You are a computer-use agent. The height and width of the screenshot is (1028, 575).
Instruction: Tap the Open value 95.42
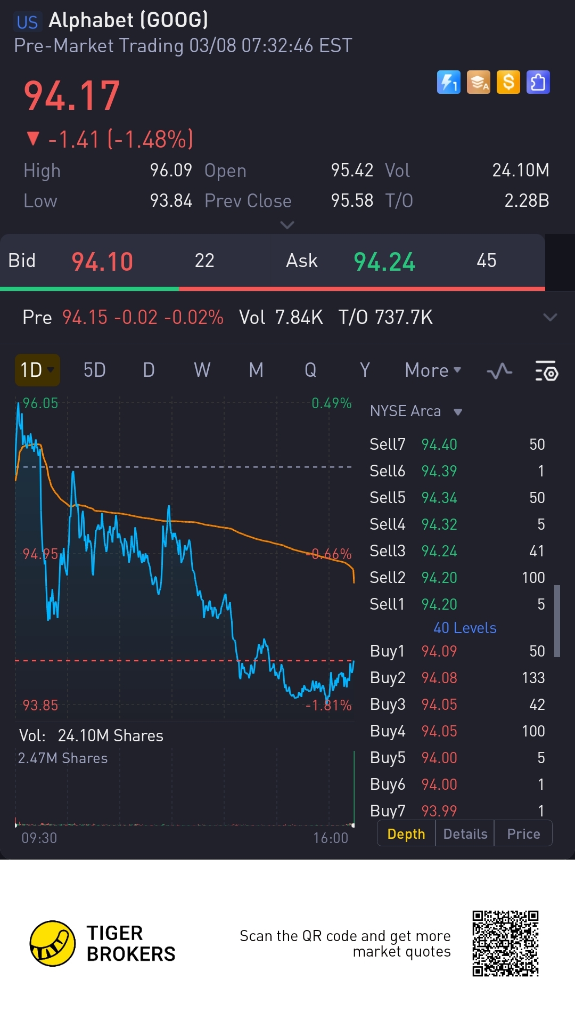[x=352, y=171]
